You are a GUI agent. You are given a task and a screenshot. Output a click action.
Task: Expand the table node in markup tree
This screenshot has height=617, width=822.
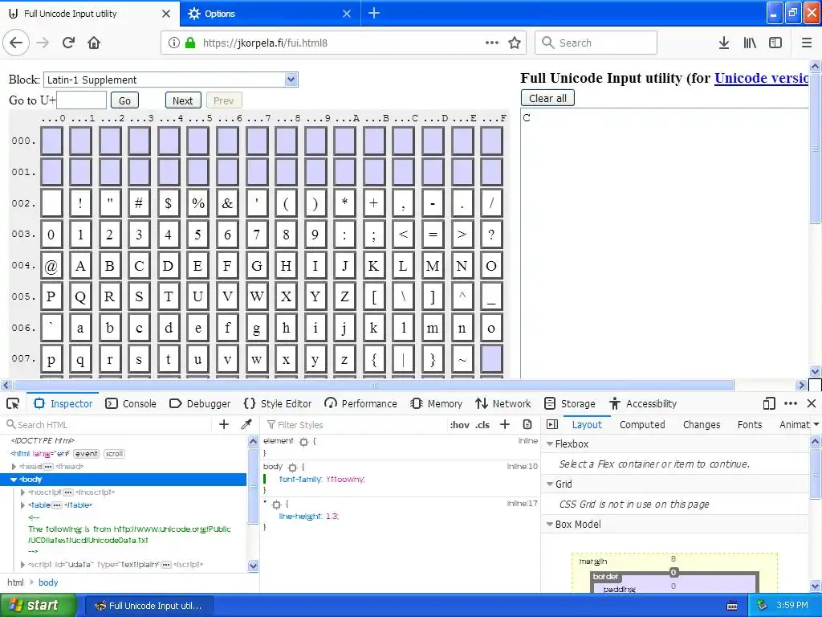click(22, 505)
